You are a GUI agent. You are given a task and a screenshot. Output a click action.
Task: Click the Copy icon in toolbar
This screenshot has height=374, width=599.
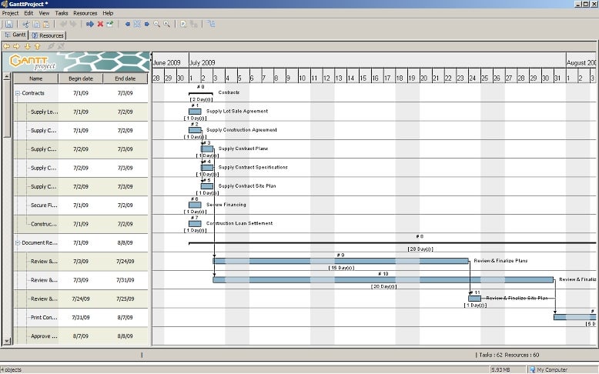click(36, 24)
